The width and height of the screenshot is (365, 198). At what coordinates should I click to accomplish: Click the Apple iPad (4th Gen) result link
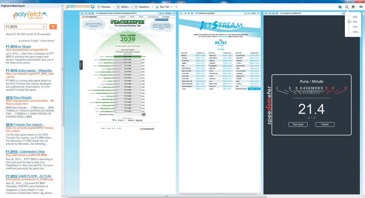tap(106, 60)
